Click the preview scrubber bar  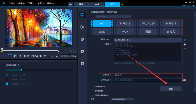tap(30, 51)
